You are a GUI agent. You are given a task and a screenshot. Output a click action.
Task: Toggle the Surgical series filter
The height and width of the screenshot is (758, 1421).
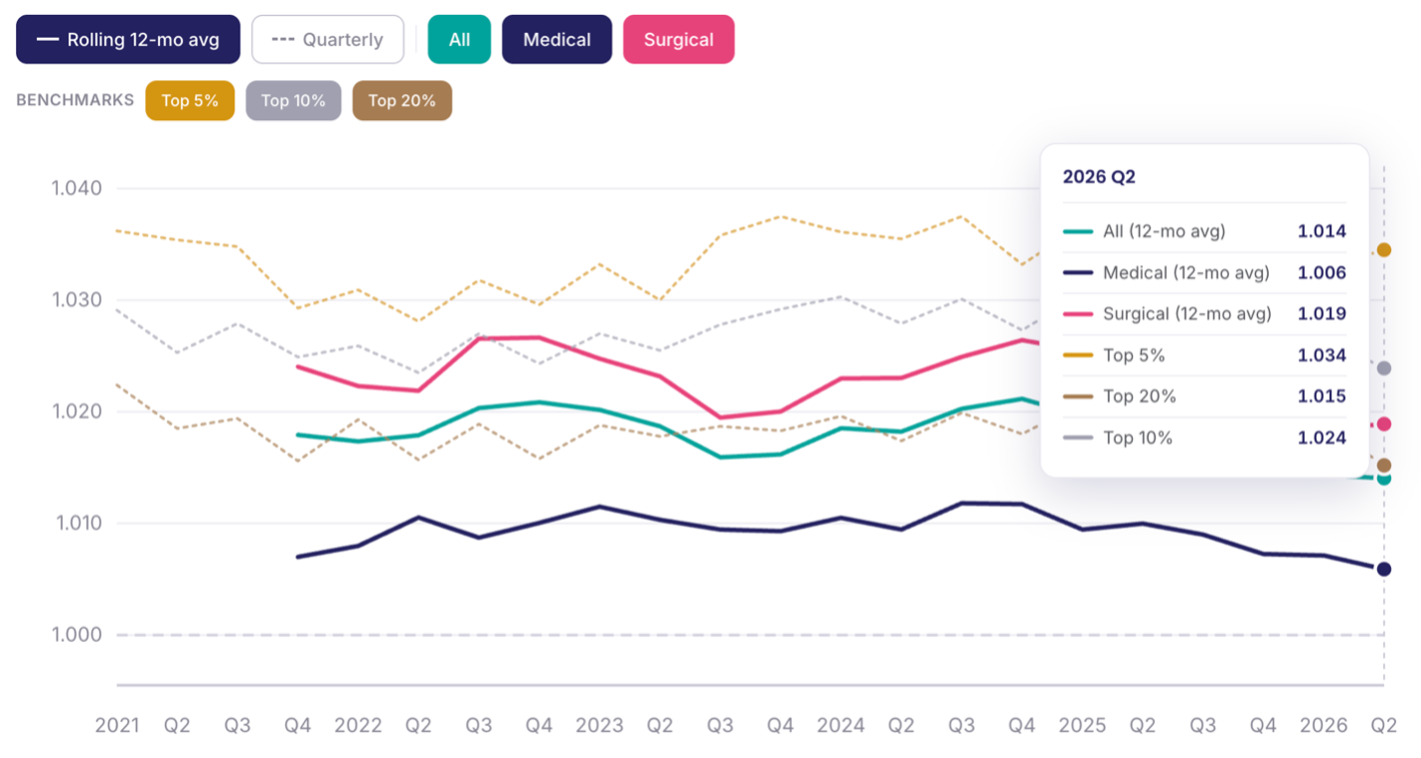point(679,40)
